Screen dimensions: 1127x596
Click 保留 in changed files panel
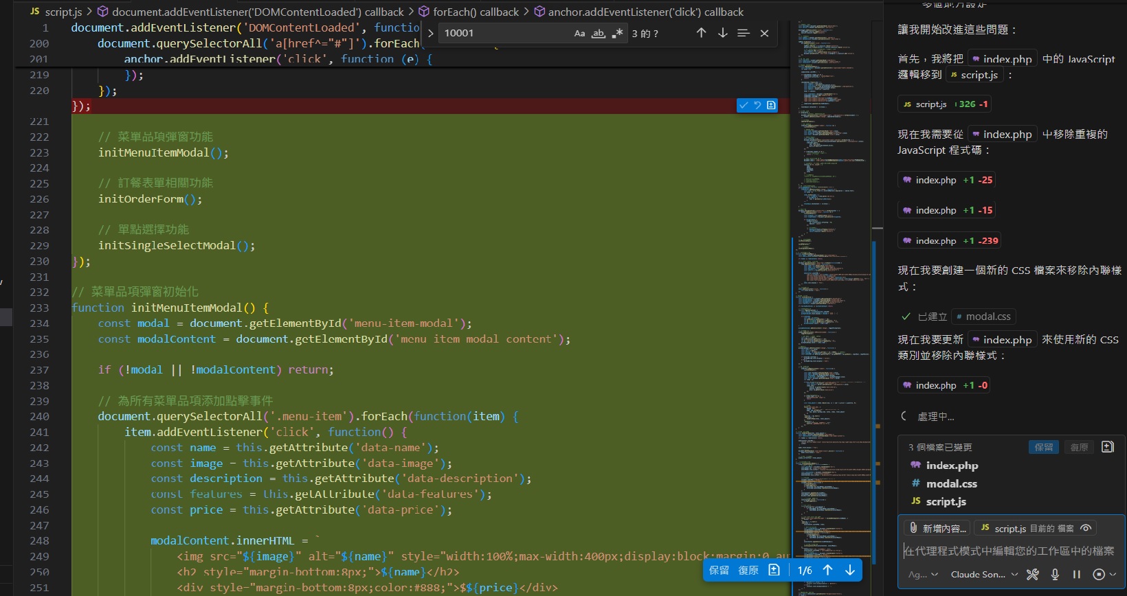point(1043,447)
